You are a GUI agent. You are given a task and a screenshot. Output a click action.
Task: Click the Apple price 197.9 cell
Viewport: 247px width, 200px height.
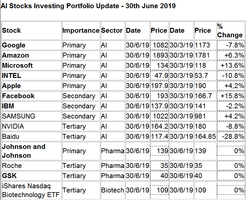[x=159, y=86]
